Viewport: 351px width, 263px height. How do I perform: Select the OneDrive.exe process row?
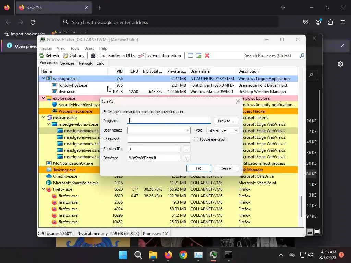click(x=168, y=176)
